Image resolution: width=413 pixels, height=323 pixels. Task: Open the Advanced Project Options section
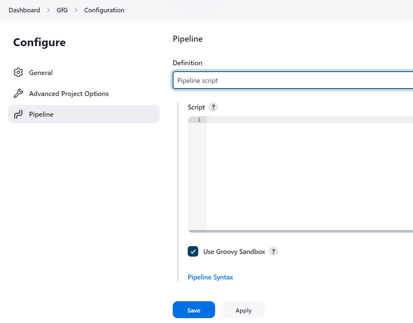click(69, 93)
